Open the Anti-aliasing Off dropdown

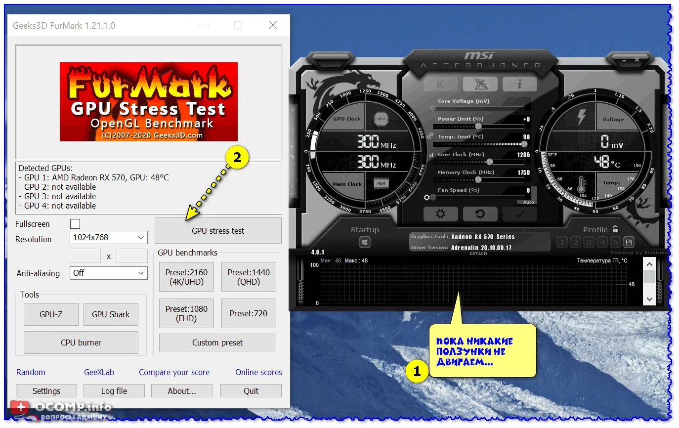click(109, 272)
